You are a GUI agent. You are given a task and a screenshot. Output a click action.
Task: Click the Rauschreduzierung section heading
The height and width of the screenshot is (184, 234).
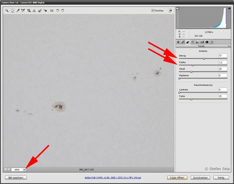coord(203,85)
